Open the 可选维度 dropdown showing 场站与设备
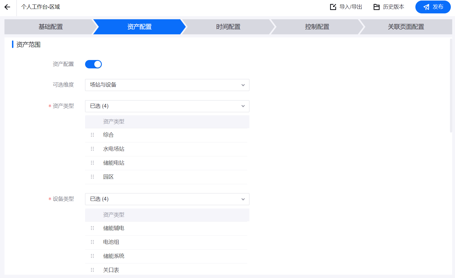The width and height of the screenshot is (455, 278). coord(167,85)
